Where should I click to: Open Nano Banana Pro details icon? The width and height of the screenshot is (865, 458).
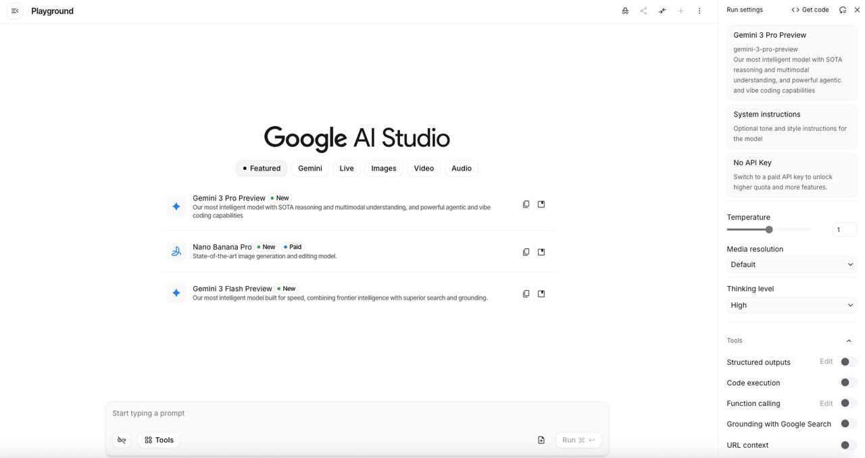pyautogui.click(x=541, y=252)
